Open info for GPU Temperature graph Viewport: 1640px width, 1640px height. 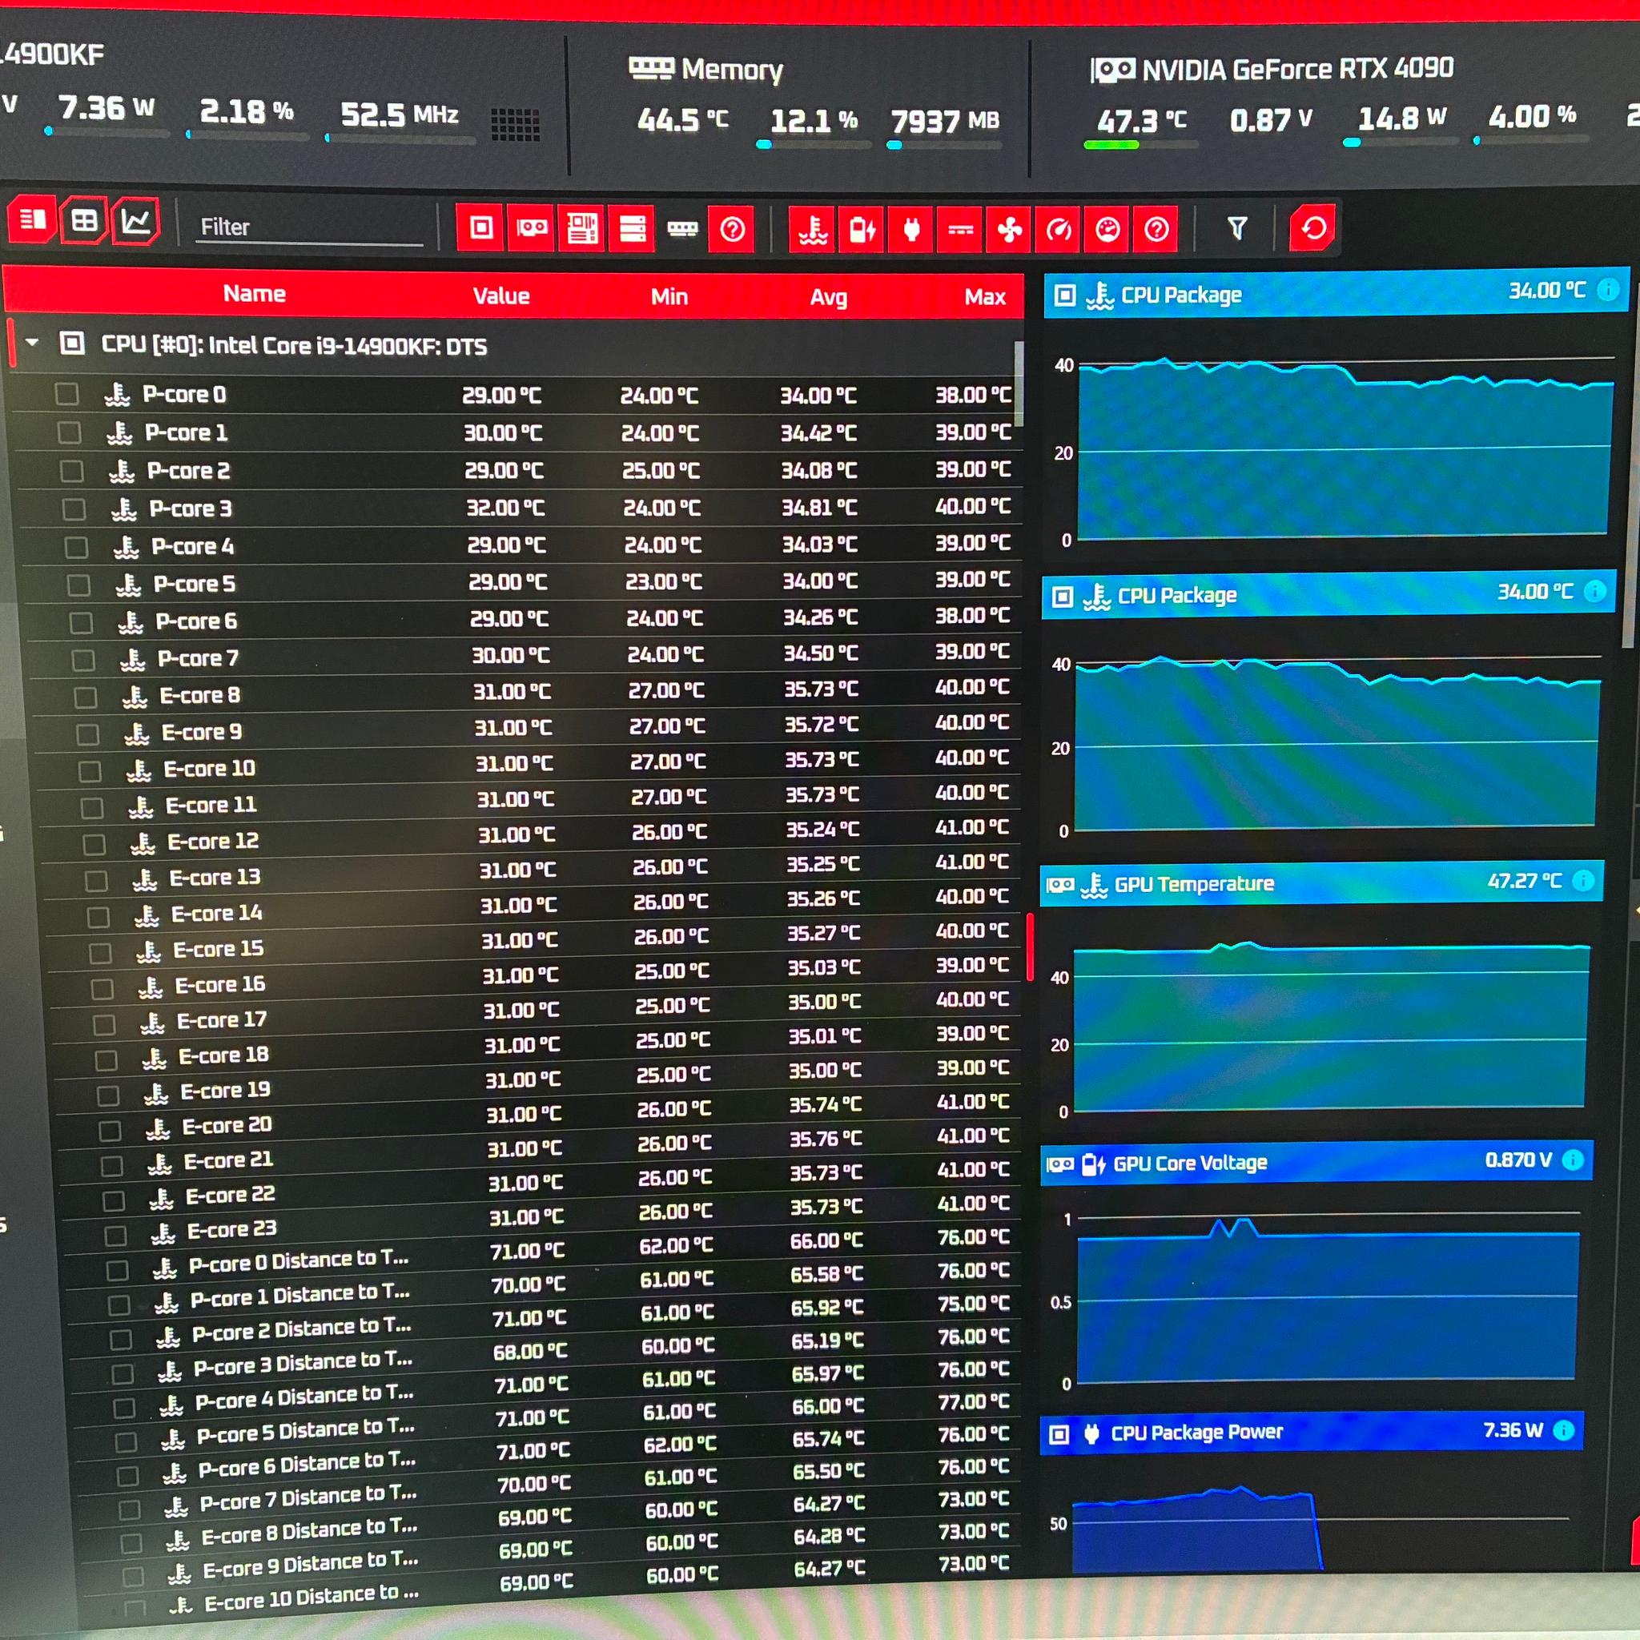(1583, 880)
